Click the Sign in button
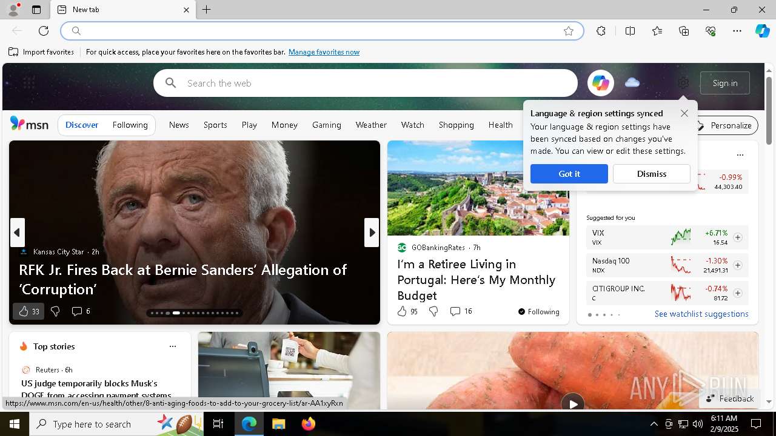The image size is (776, 436). pyautogui.click(x=725, y=83)
